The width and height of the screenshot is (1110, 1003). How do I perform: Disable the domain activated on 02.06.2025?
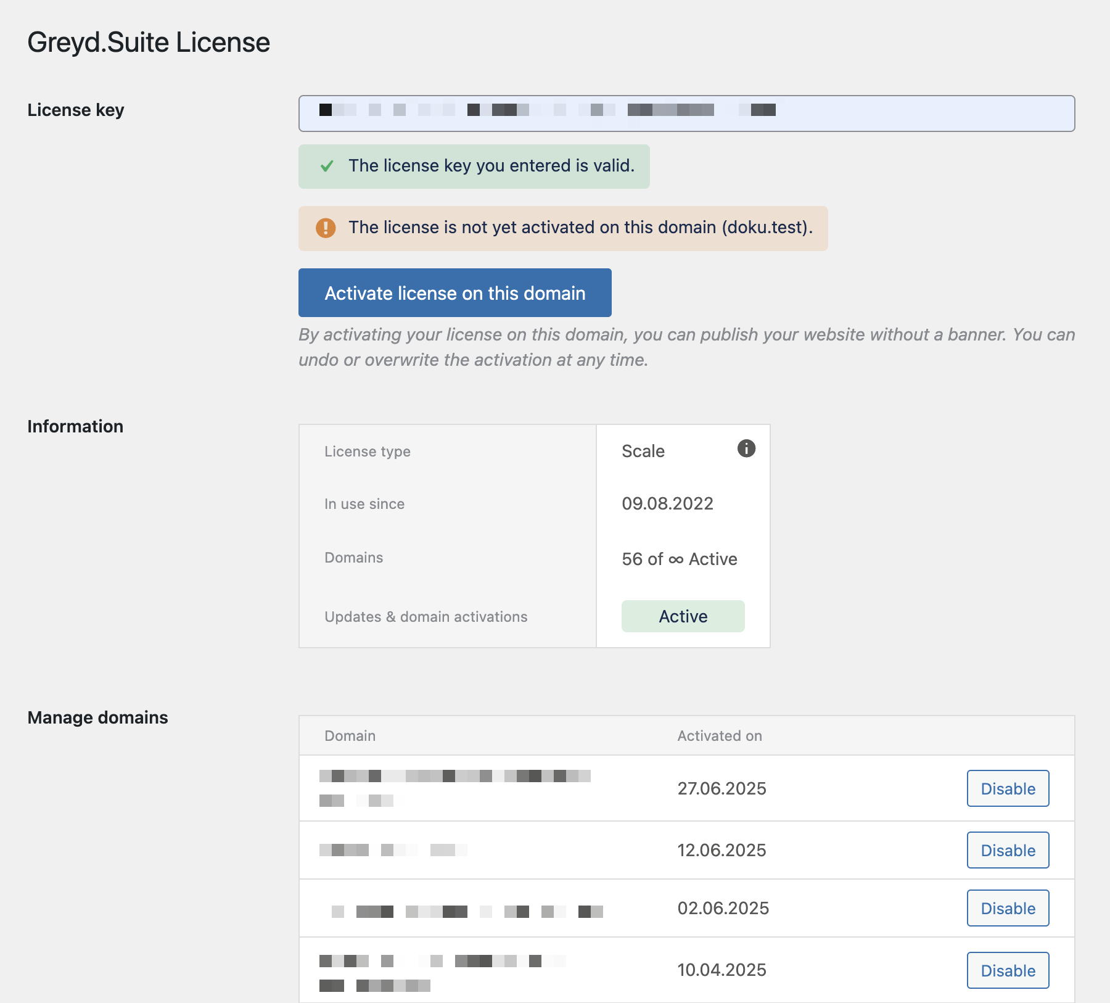tap(1008, 908)
